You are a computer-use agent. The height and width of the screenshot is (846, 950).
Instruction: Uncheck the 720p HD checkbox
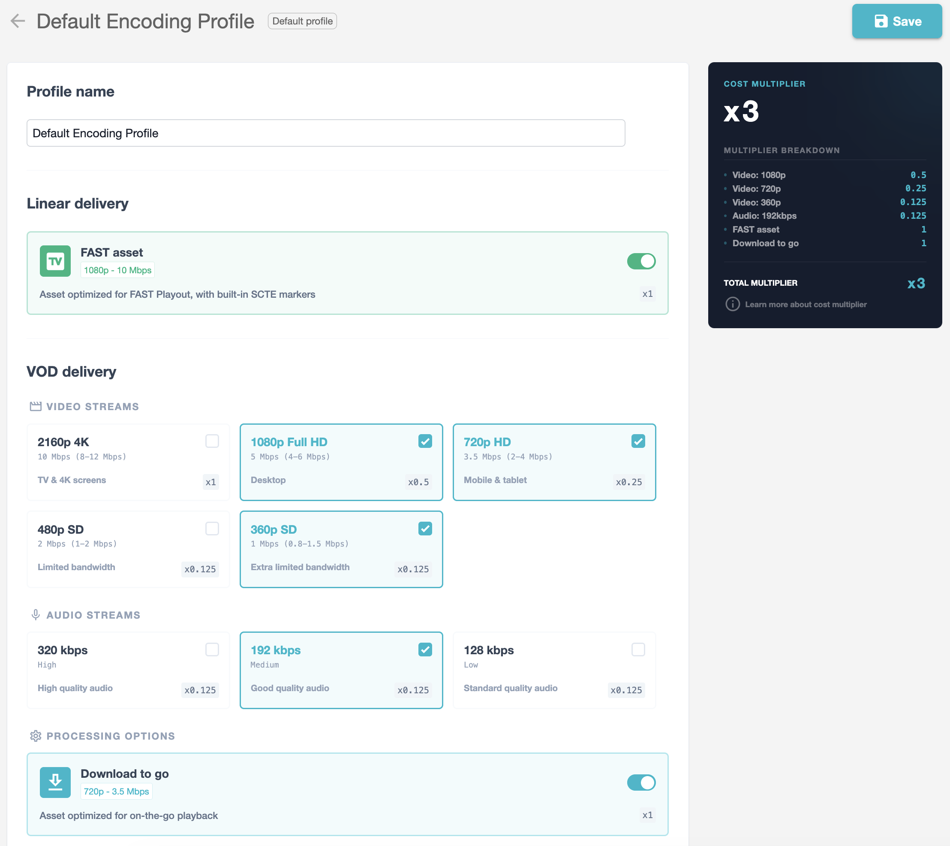638,441
